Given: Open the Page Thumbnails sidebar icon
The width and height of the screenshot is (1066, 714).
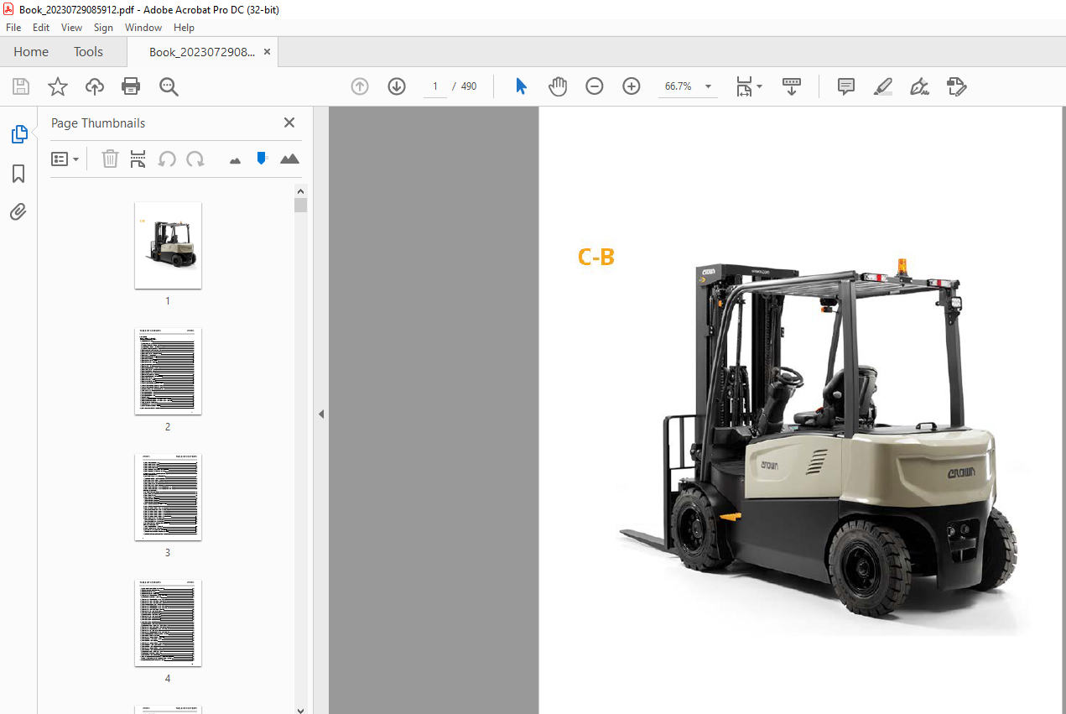Looking at the screenshot, I should click(x=18, y=134).
